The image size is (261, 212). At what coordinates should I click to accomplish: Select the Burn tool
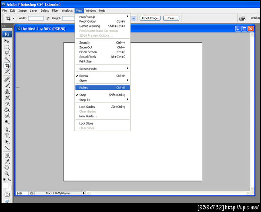click(7, 122)
